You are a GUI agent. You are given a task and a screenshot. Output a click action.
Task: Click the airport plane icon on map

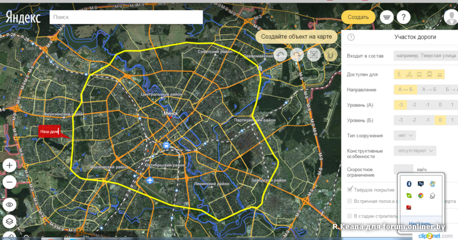tap(150, 181)
